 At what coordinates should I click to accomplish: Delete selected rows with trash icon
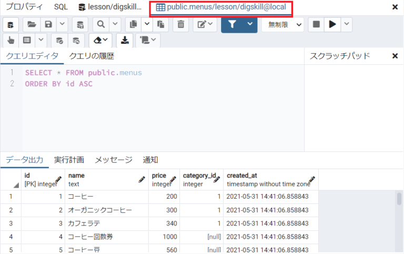180,24
